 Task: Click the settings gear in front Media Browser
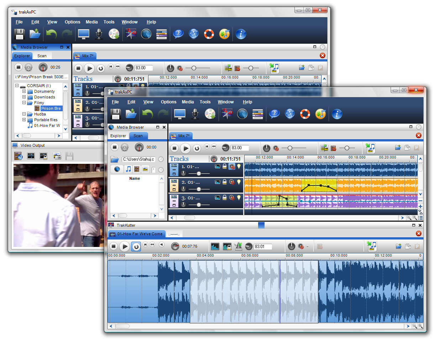click(x=124, y=147)
